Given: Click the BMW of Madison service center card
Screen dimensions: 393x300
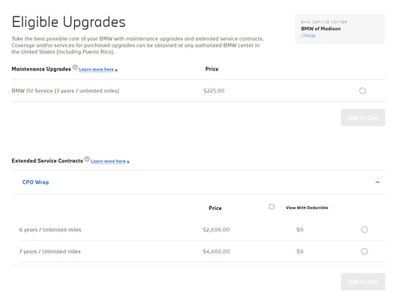Looking at the screenshot, I should point(340,29).
